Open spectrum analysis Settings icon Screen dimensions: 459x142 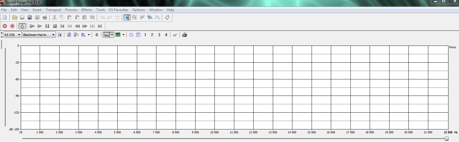60,35
